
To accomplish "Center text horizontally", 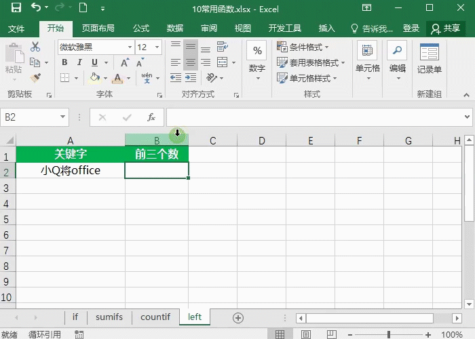I will (191, 62).
